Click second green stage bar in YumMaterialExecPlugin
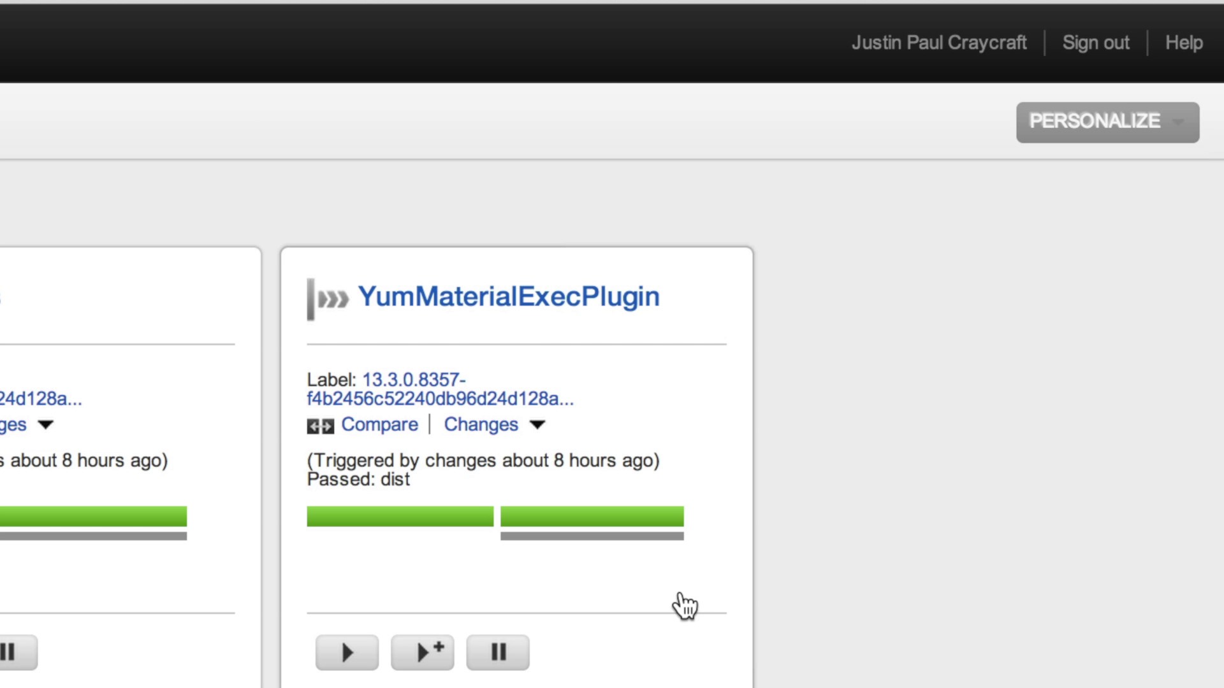This screenshot has height=688, width=1224. tap(592, 516)
